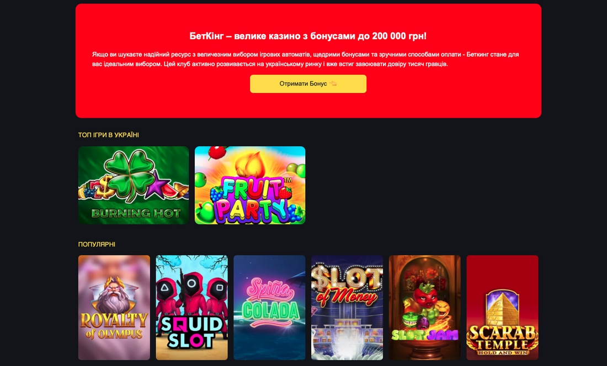This screenshot has height=366, width=607.
Task: Click the БетКінг casino banner title
Action: [x=308, y=36]
